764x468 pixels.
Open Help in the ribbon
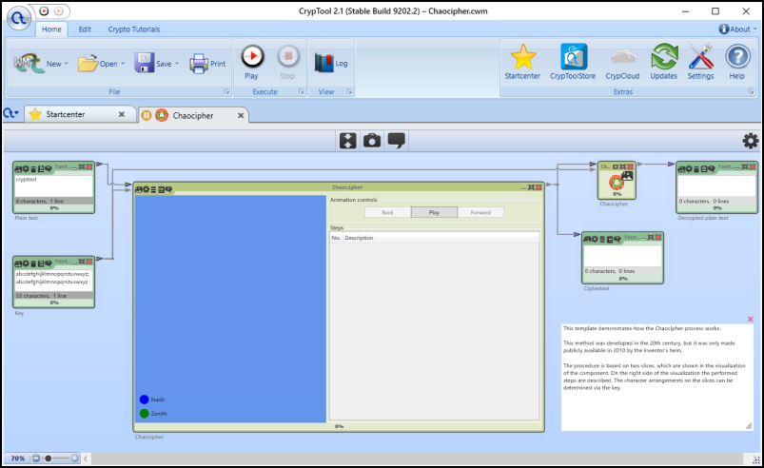point(737,62)
